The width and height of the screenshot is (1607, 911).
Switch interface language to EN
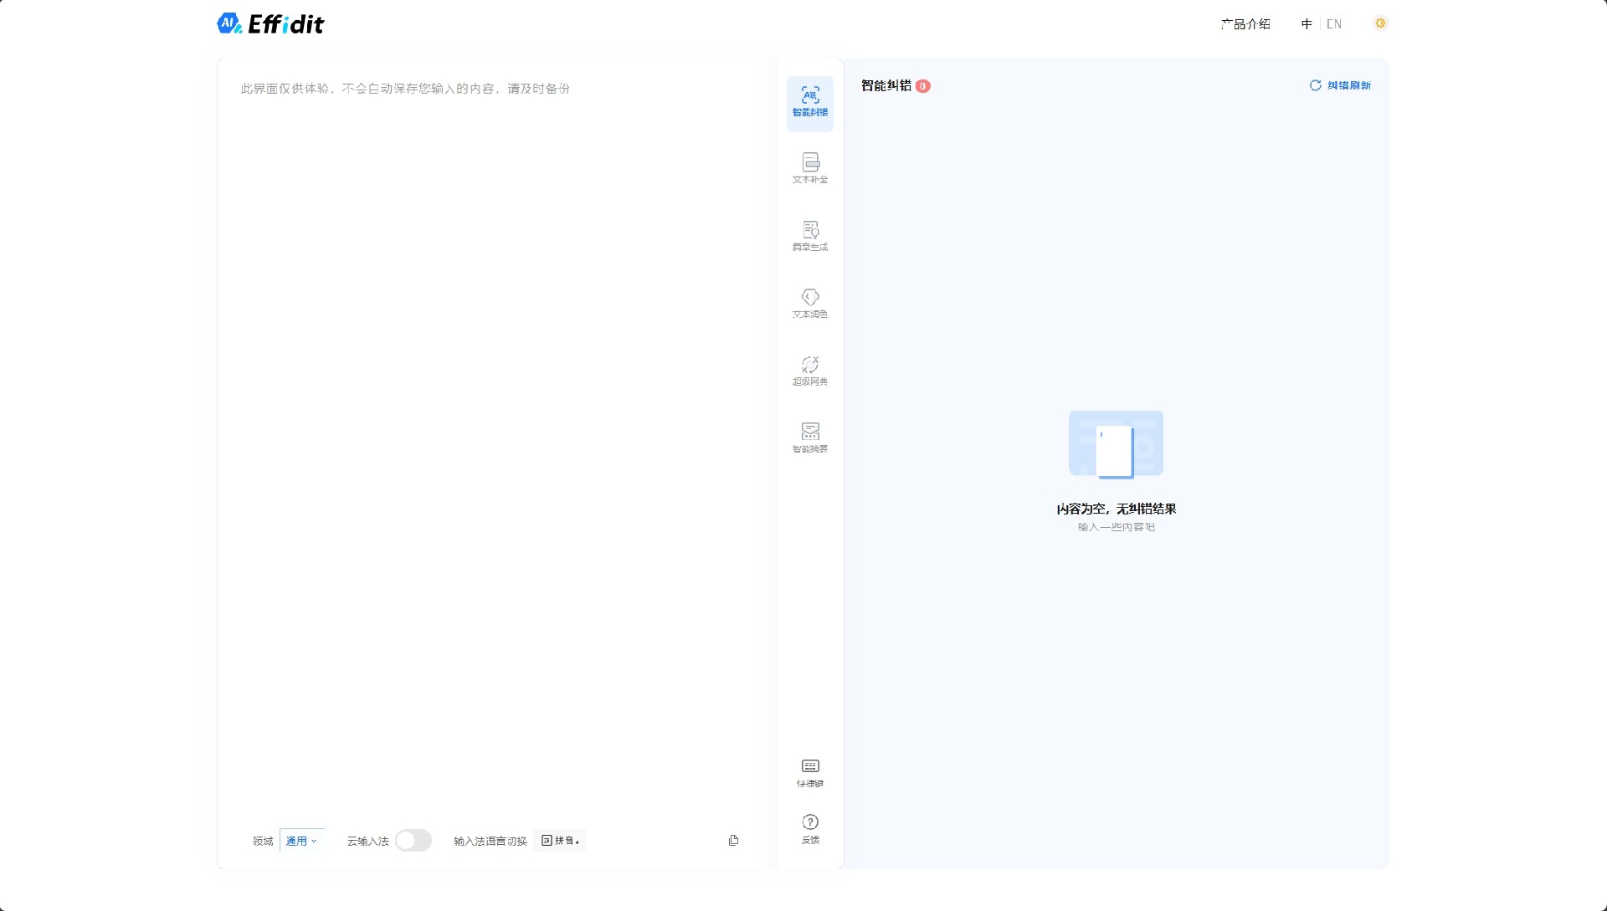[1334, 23]
